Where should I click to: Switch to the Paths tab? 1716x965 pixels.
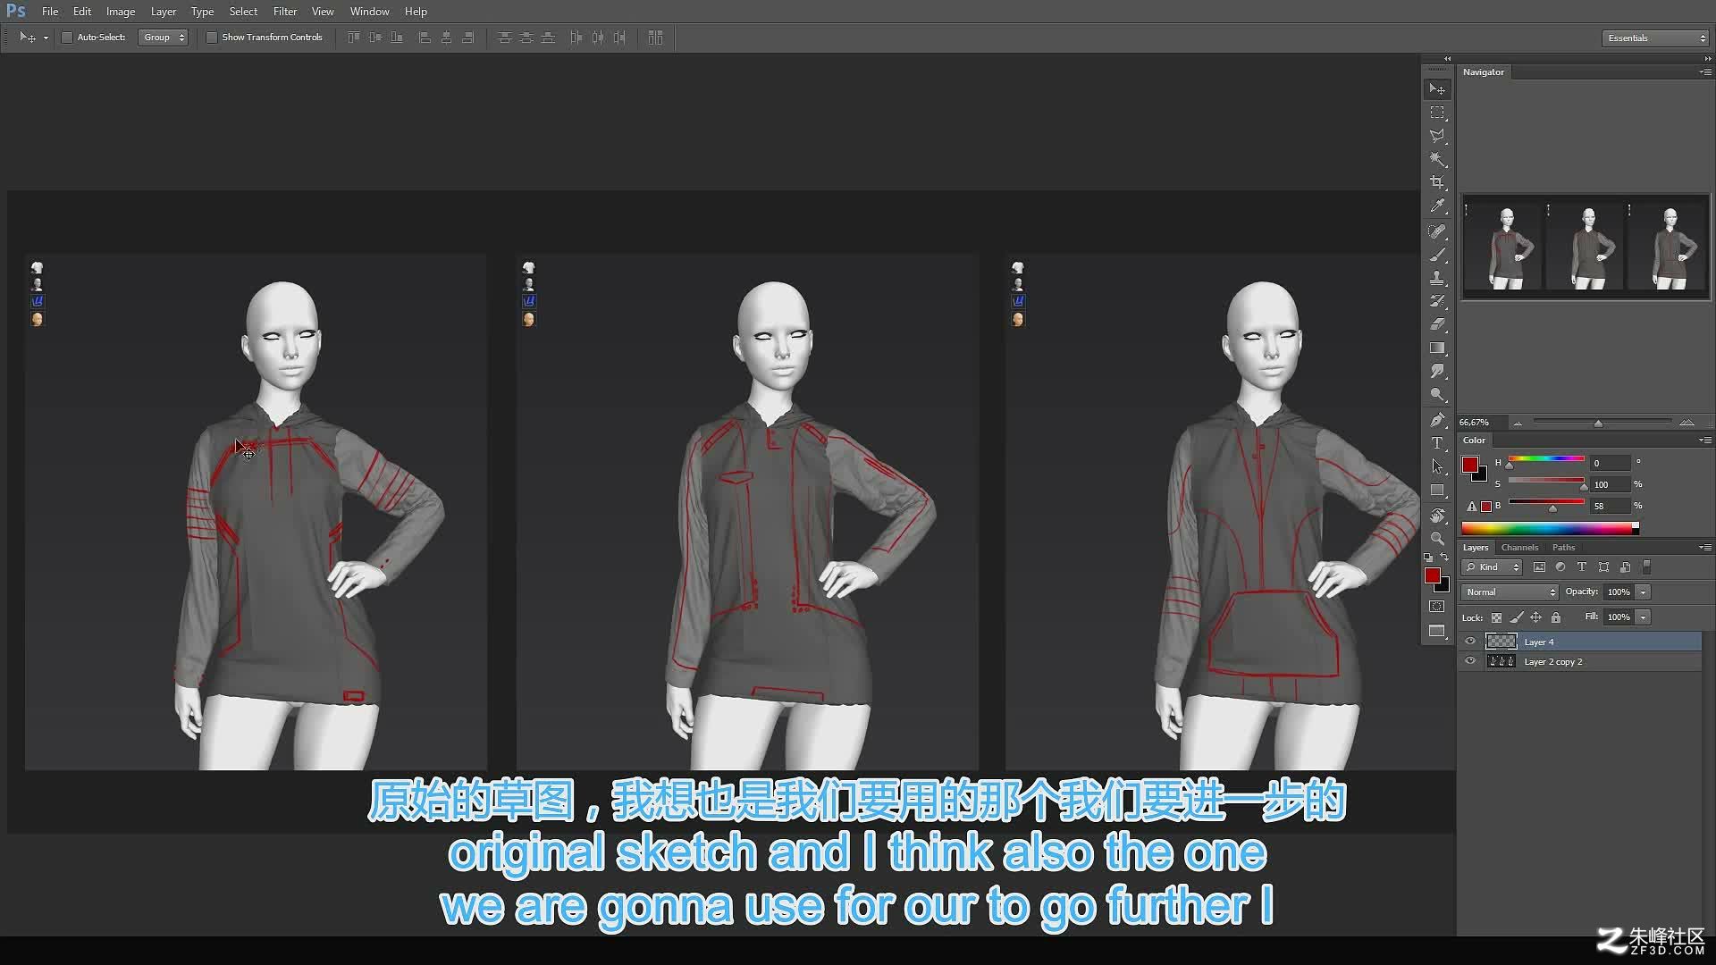1563,548
